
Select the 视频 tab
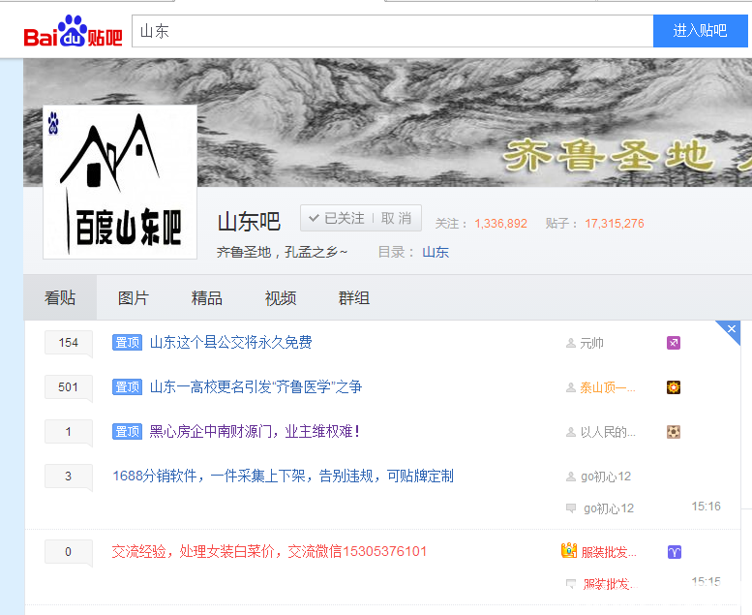[281, 297]
